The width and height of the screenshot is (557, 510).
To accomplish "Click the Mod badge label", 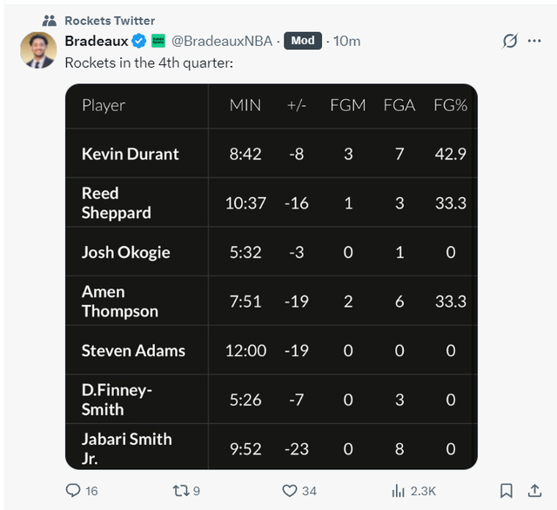I will [303, 41].
